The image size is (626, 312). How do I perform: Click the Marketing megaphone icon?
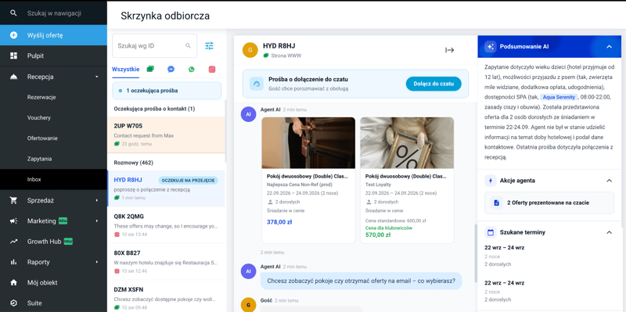tap(13, 221)
